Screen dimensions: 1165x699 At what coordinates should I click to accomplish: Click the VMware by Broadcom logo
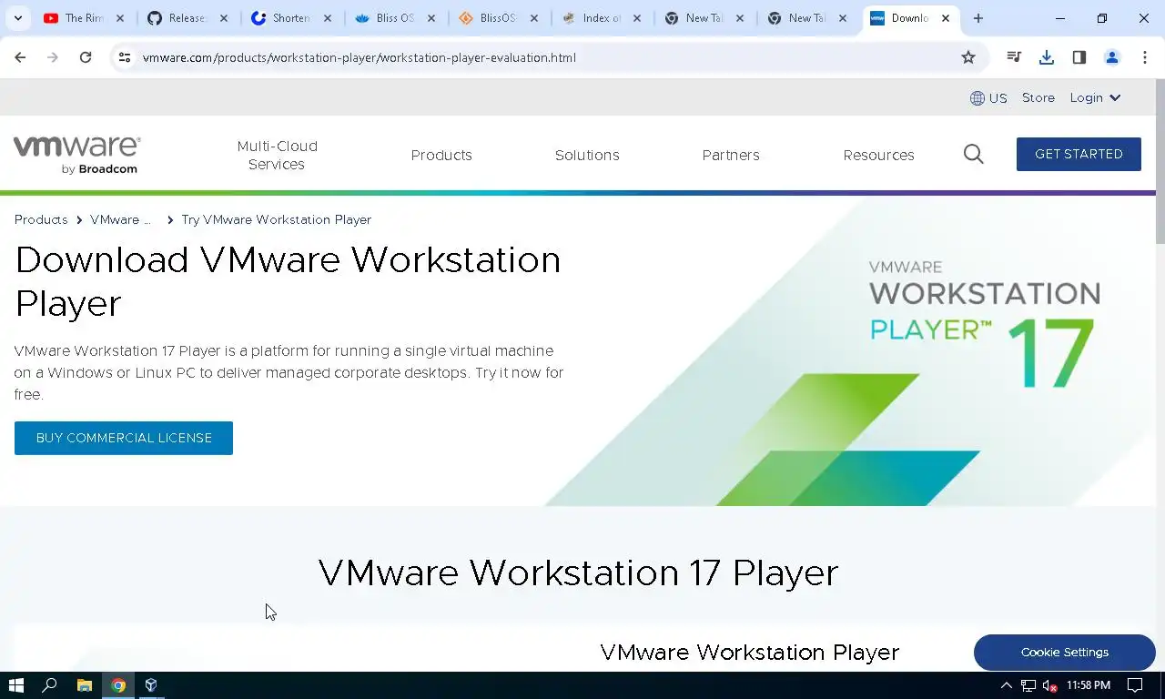coord(76,155)
